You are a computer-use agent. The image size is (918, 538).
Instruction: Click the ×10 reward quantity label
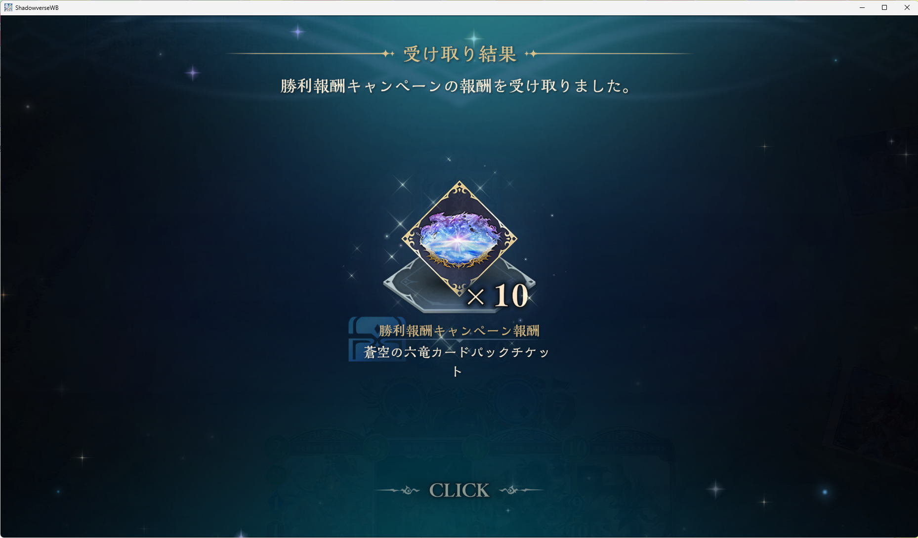pos(498,296)
